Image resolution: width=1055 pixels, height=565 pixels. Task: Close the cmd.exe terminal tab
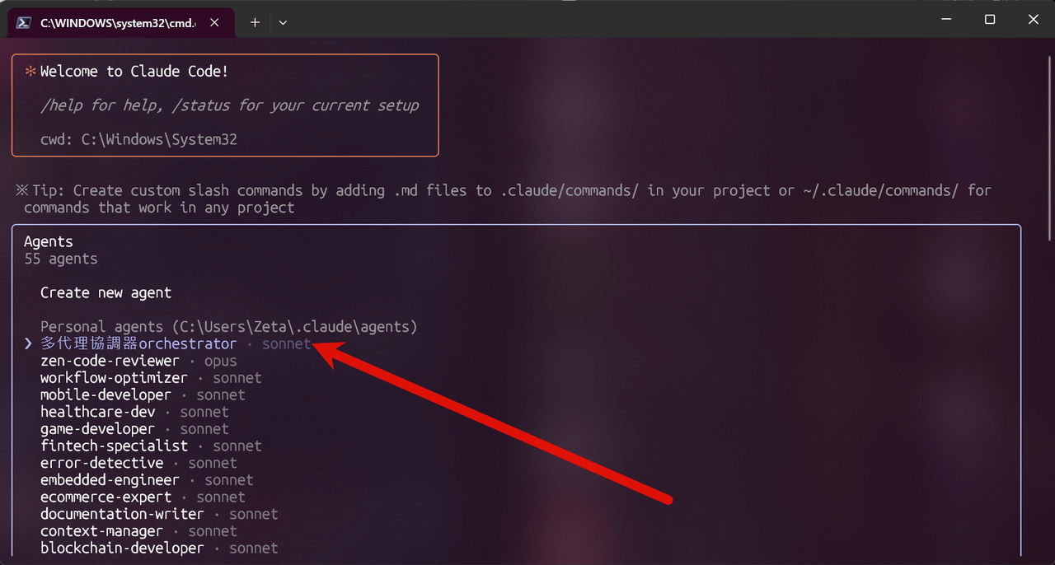click(x=214, y=23)
